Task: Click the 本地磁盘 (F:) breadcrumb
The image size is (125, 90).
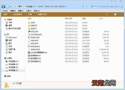Action: click(30, 6)
